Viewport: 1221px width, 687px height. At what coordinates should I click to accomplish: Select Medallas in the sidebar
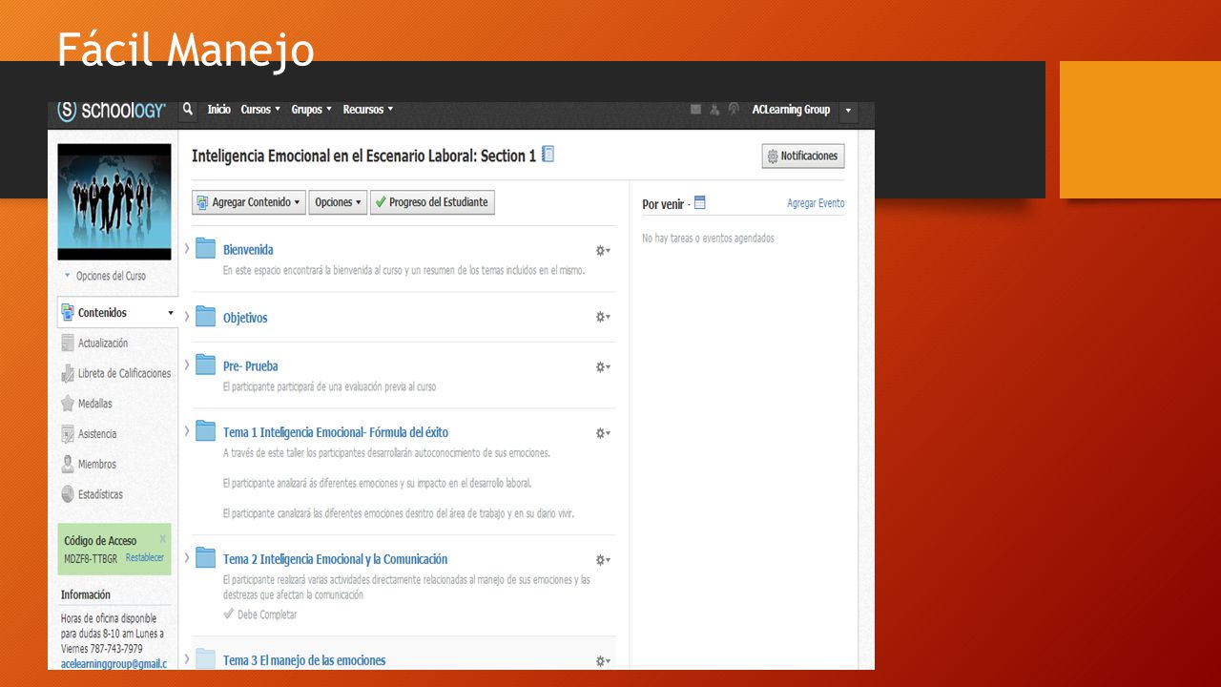95,404
